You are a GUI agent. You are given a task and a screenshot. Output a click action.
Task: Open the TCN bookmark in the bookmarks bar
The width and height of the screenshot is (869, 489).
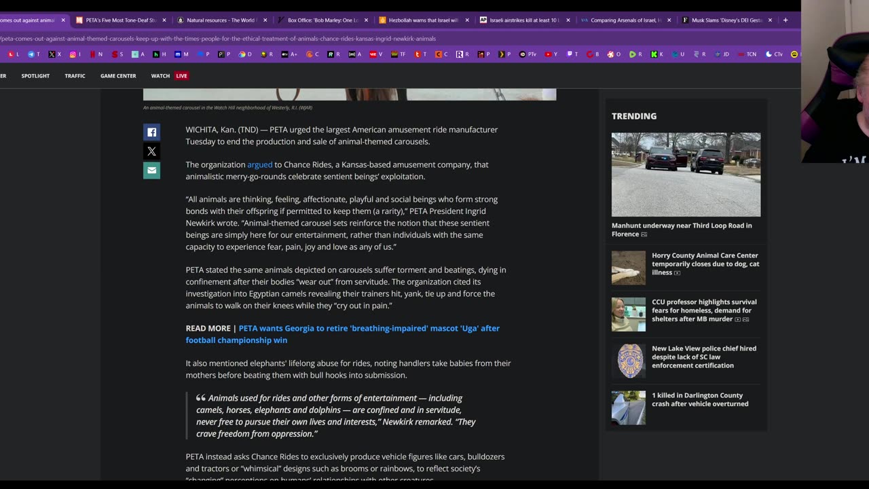(x=746, y=54)
